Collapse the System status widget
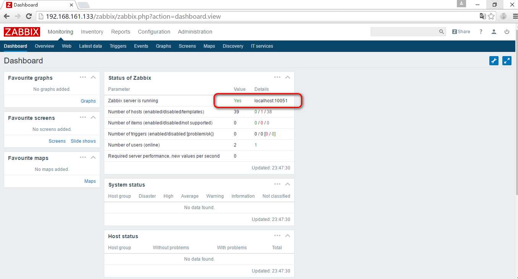518x279 pixels. pos(288,184)
